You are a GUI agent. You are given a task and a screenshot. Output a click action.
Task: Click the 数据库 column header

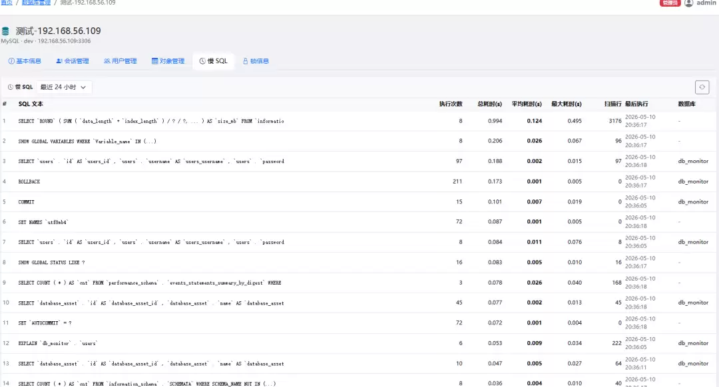(x=686, y=104)
